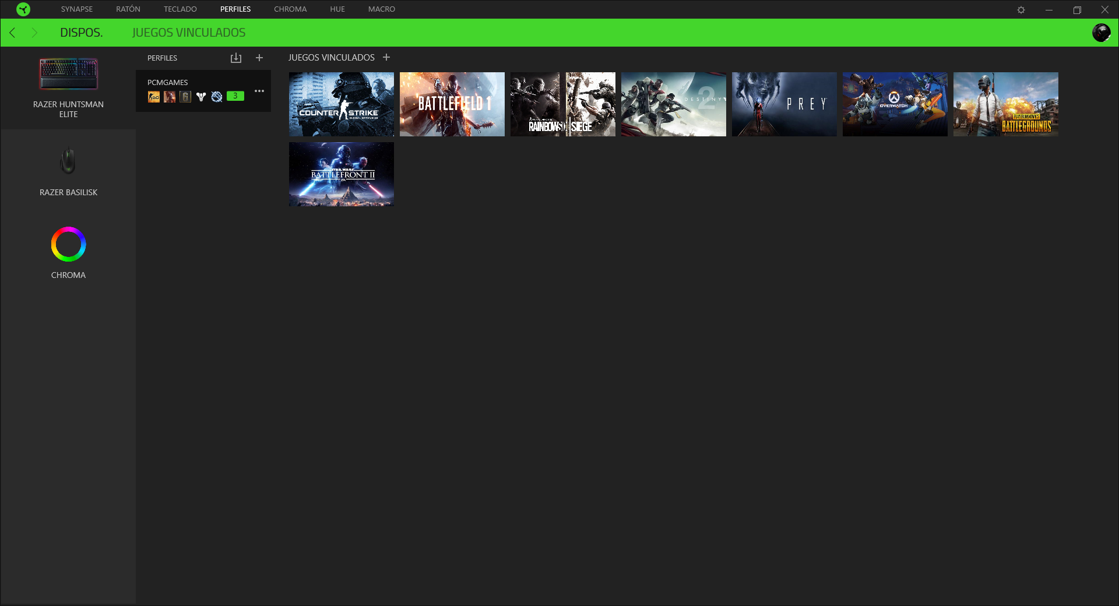Switch to the MACRO tab
Viewport: 1119px width, 606px height.
tap(382, 9)
